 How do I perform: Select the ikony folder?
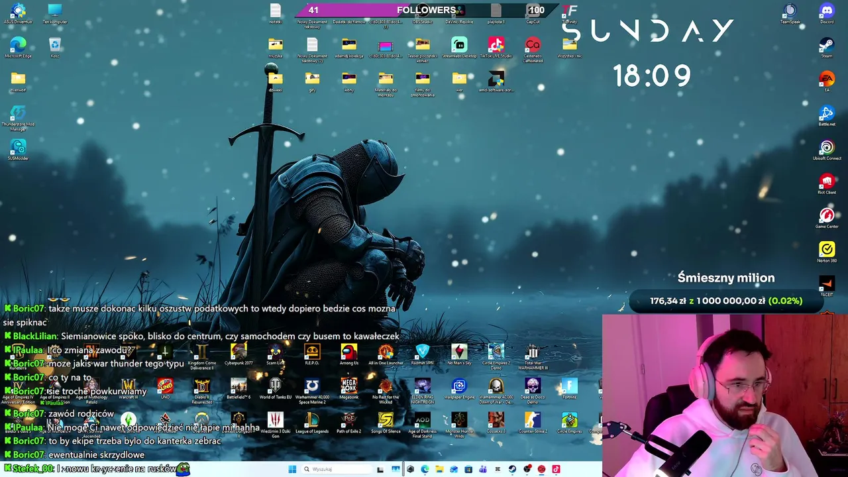tap(348, 81)
